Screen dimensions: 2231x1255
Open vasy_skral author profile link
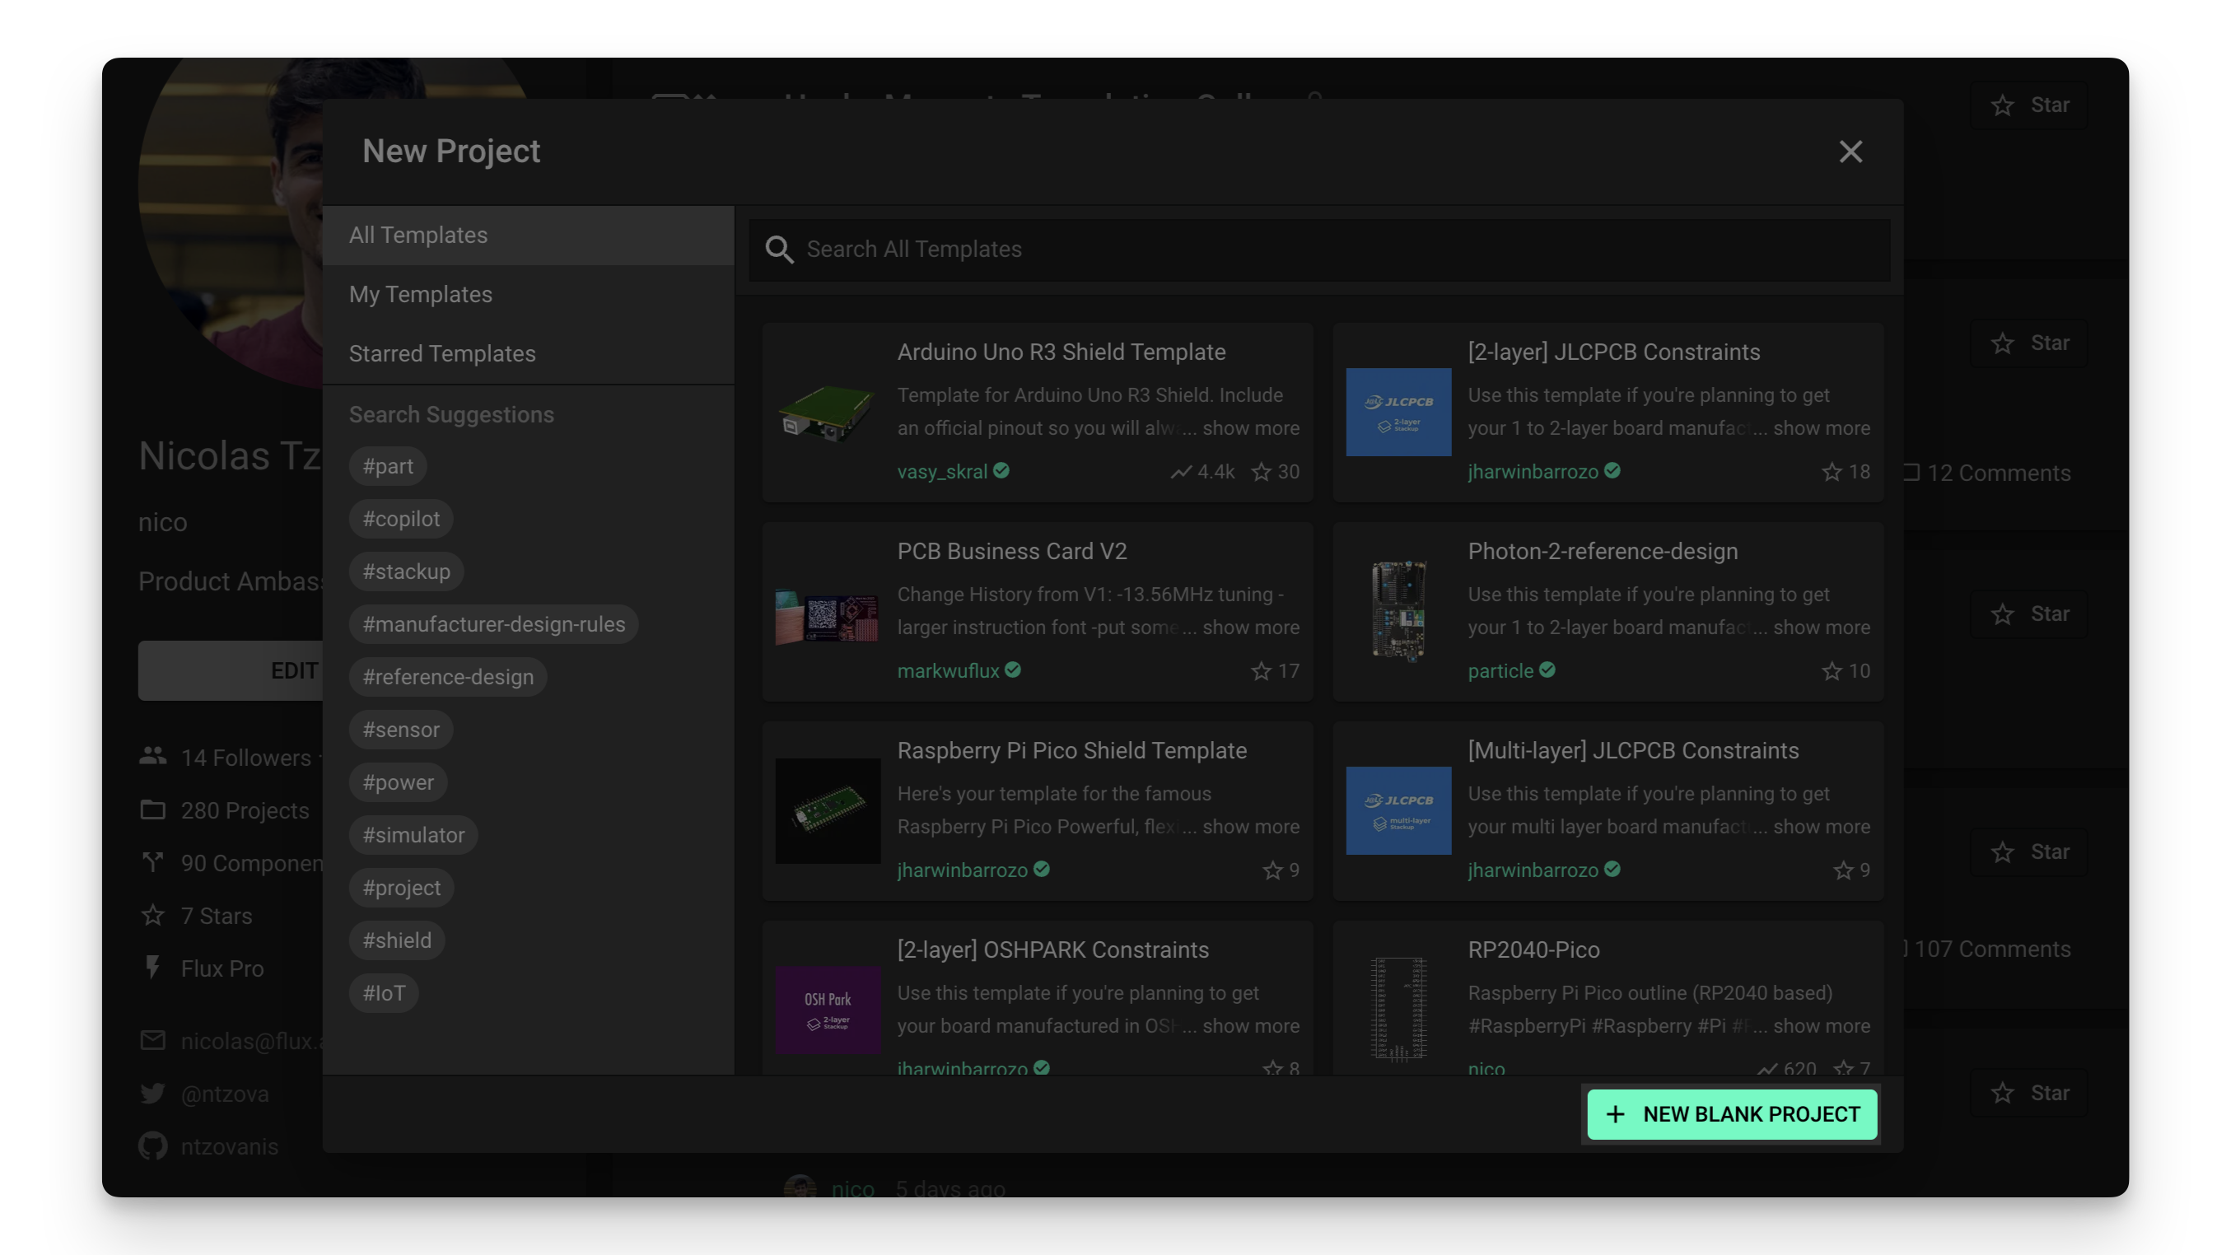(941, 471)
